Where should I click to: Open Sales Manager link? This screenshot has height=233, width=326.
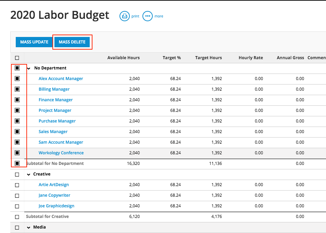pos(53,132)
